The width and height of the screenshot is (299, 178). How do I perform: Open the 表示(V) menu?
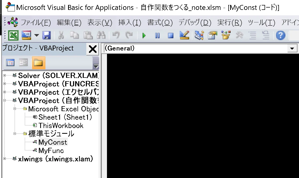[x=100, y=23]
